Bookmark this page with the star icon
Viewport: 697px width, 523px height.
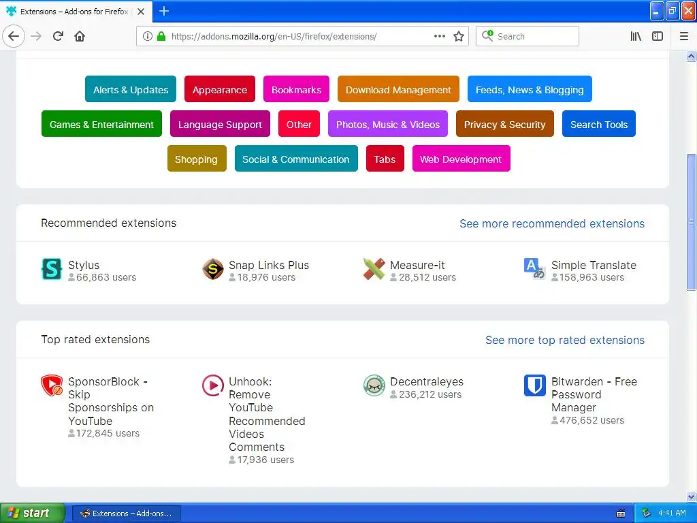tap(459, 36)
